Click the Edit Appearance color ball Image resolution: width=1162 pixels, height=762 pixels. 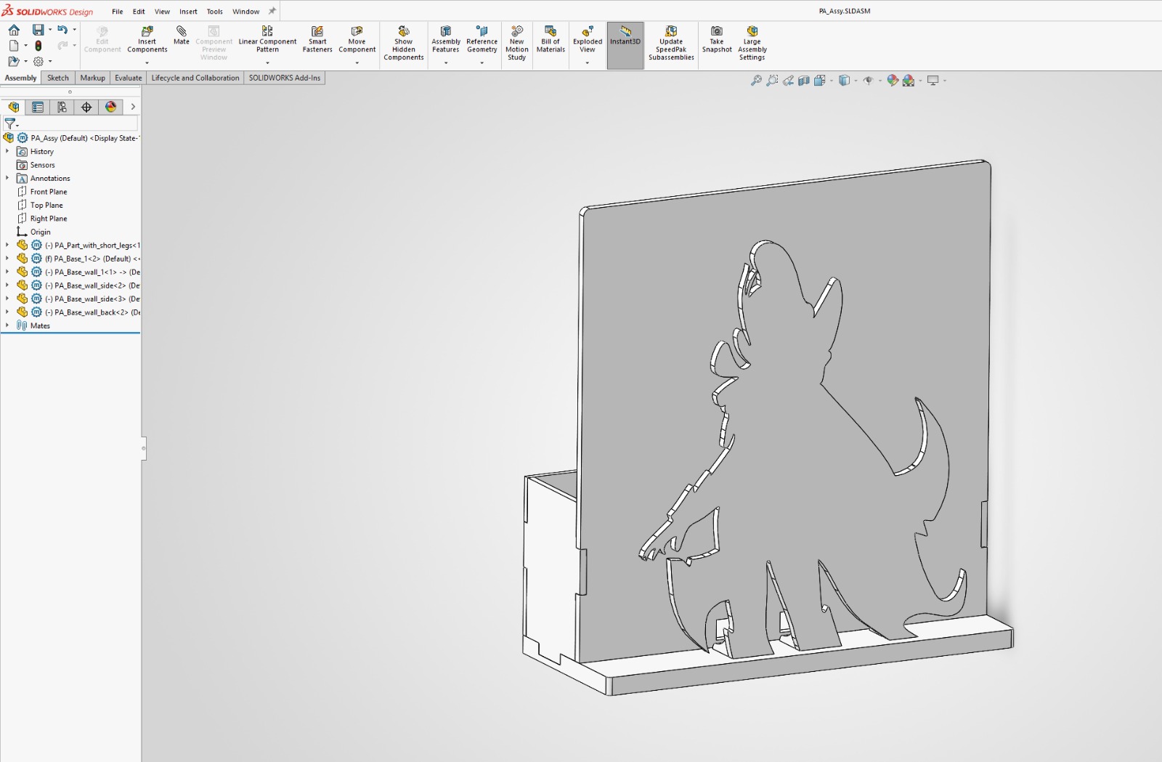pyautogui.click(x=893, y=81)
